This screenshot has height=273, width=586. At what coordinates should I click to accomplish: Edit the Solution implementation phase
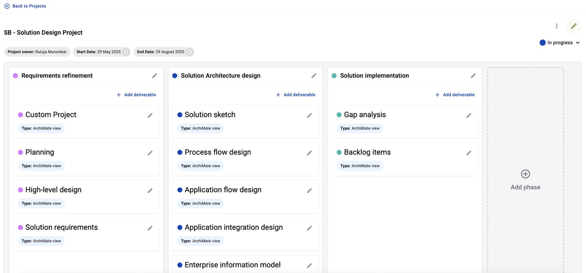(473, 76)
